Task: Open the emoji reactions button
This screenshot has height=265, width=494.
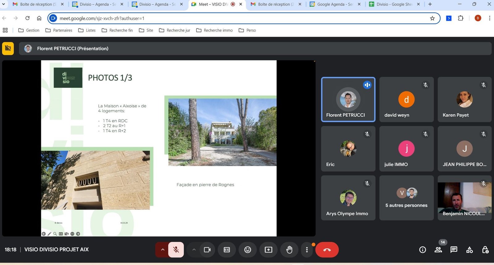Action: 248,250
